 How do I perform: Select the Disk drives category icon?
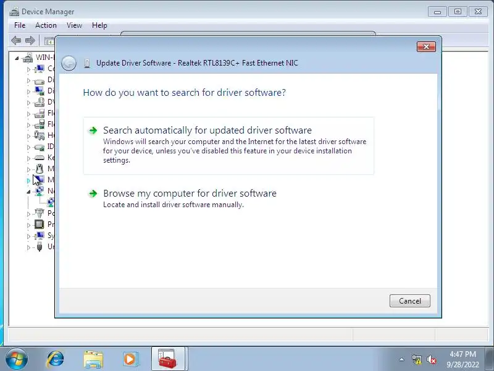click(40, 80)
